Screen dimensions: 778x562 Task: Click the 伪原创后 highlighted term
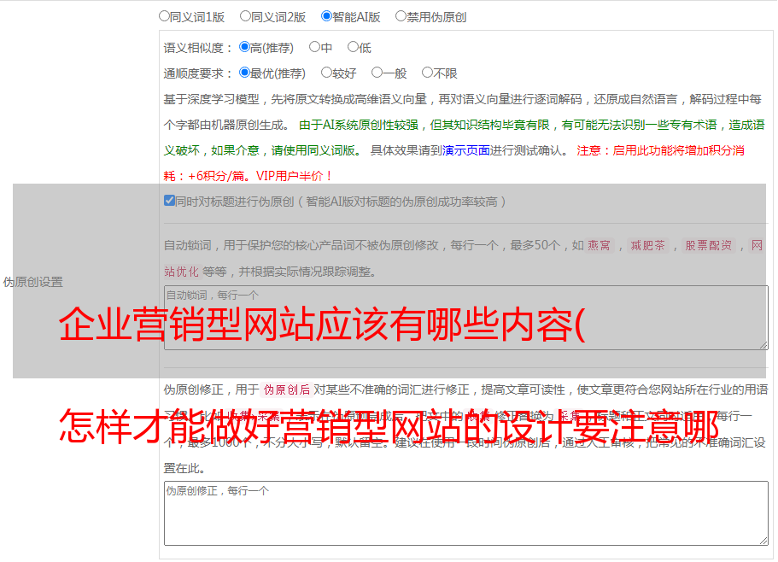coord(287,389)
